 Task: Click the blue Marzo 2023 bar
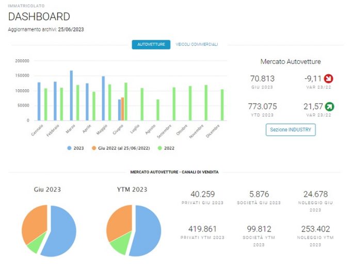coord(71,95)
